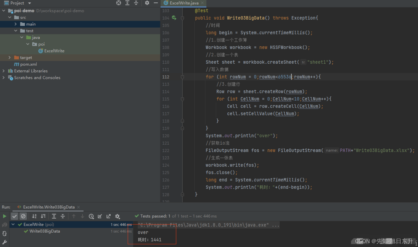
Task: Collapse the ExcelWrite test result node
Action: pyautogui.click(x=13, y=224)
